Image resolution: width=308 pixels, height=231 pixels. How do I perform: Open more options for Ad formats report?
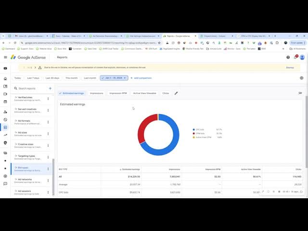point(48,122)
